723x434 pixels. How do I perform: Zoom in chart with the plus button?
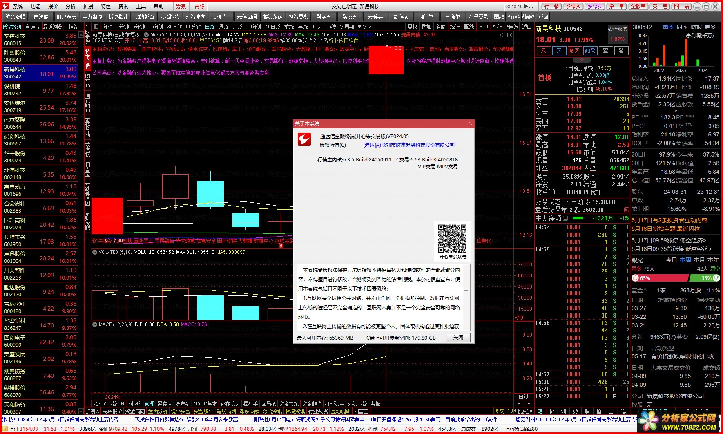(x=519, y=404)
